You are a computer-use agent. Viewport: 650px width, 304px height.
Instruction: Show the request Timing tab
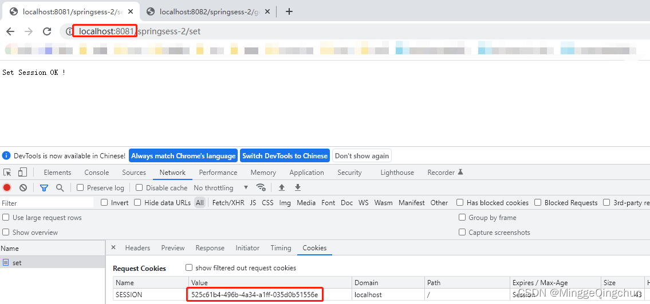click(281, 248)
